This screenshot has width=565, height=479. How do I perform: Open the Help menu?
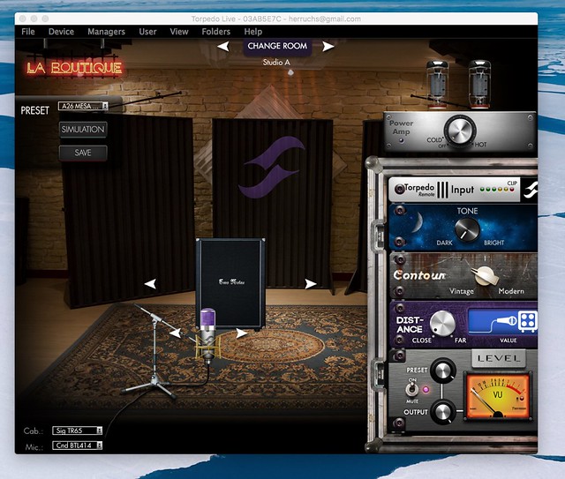click(x=253, y=32)
